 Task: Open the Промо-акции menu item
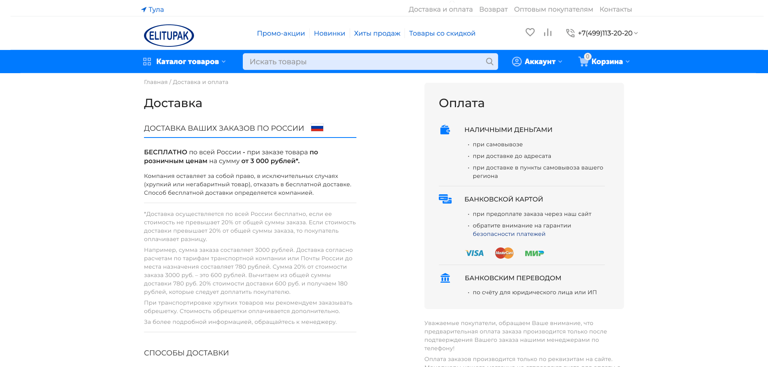click(281, 33)
